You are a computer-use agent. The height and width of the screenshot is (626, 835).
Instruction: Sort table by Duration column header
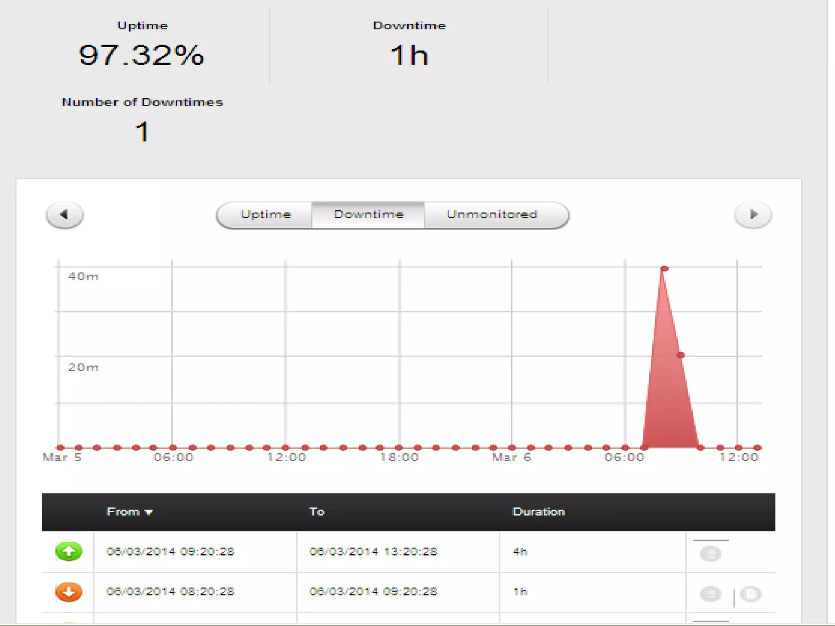(x=538, y=512)
